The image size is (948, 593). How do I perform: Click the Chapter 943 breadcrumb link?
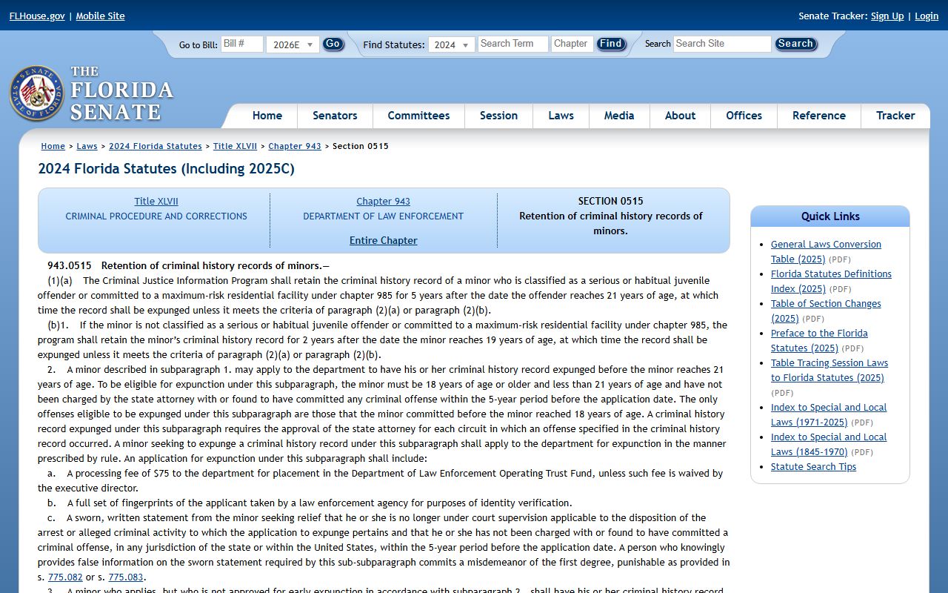coord(295,146)
